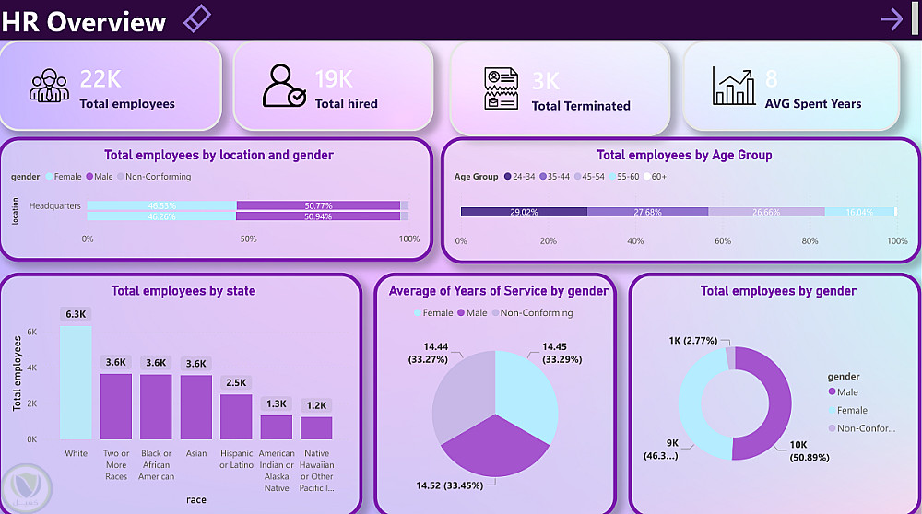This screenshot has height=514, width=922.
Task: Click the 14.52 Male pie slice
Action: (x=495, y=447)
